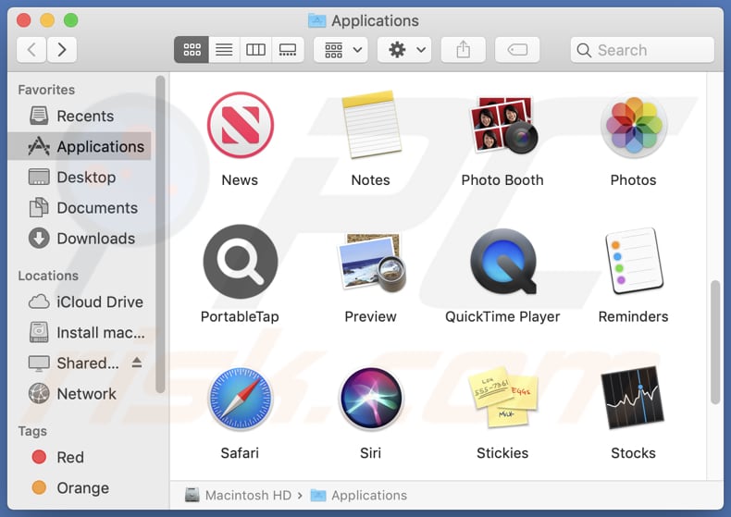
Task: Select the QuickTime Player icon
Action: (502, 262)
